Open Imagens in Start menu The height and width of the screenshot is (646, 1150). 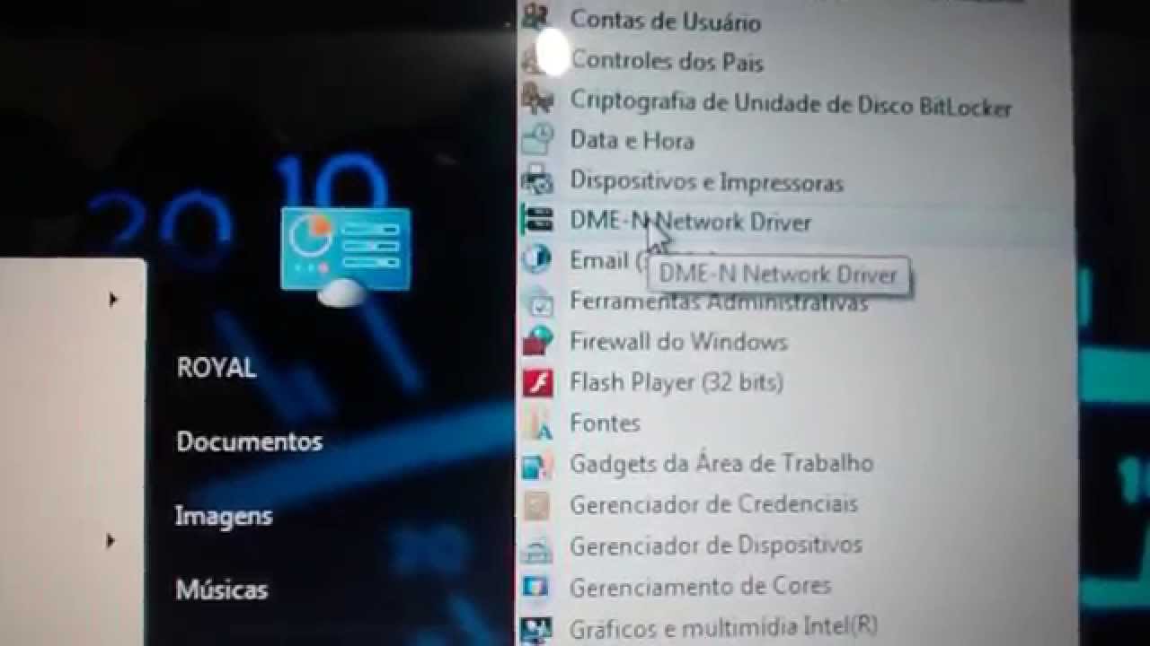[224, 517]
